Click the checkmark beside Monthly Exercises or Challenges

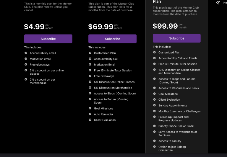(154, 111)
